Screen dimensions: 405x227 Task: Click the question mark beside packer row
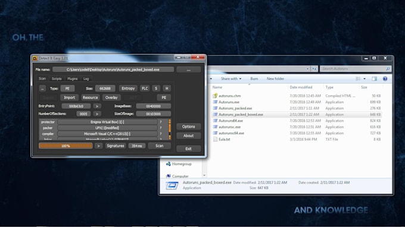[x=161, y=128]
